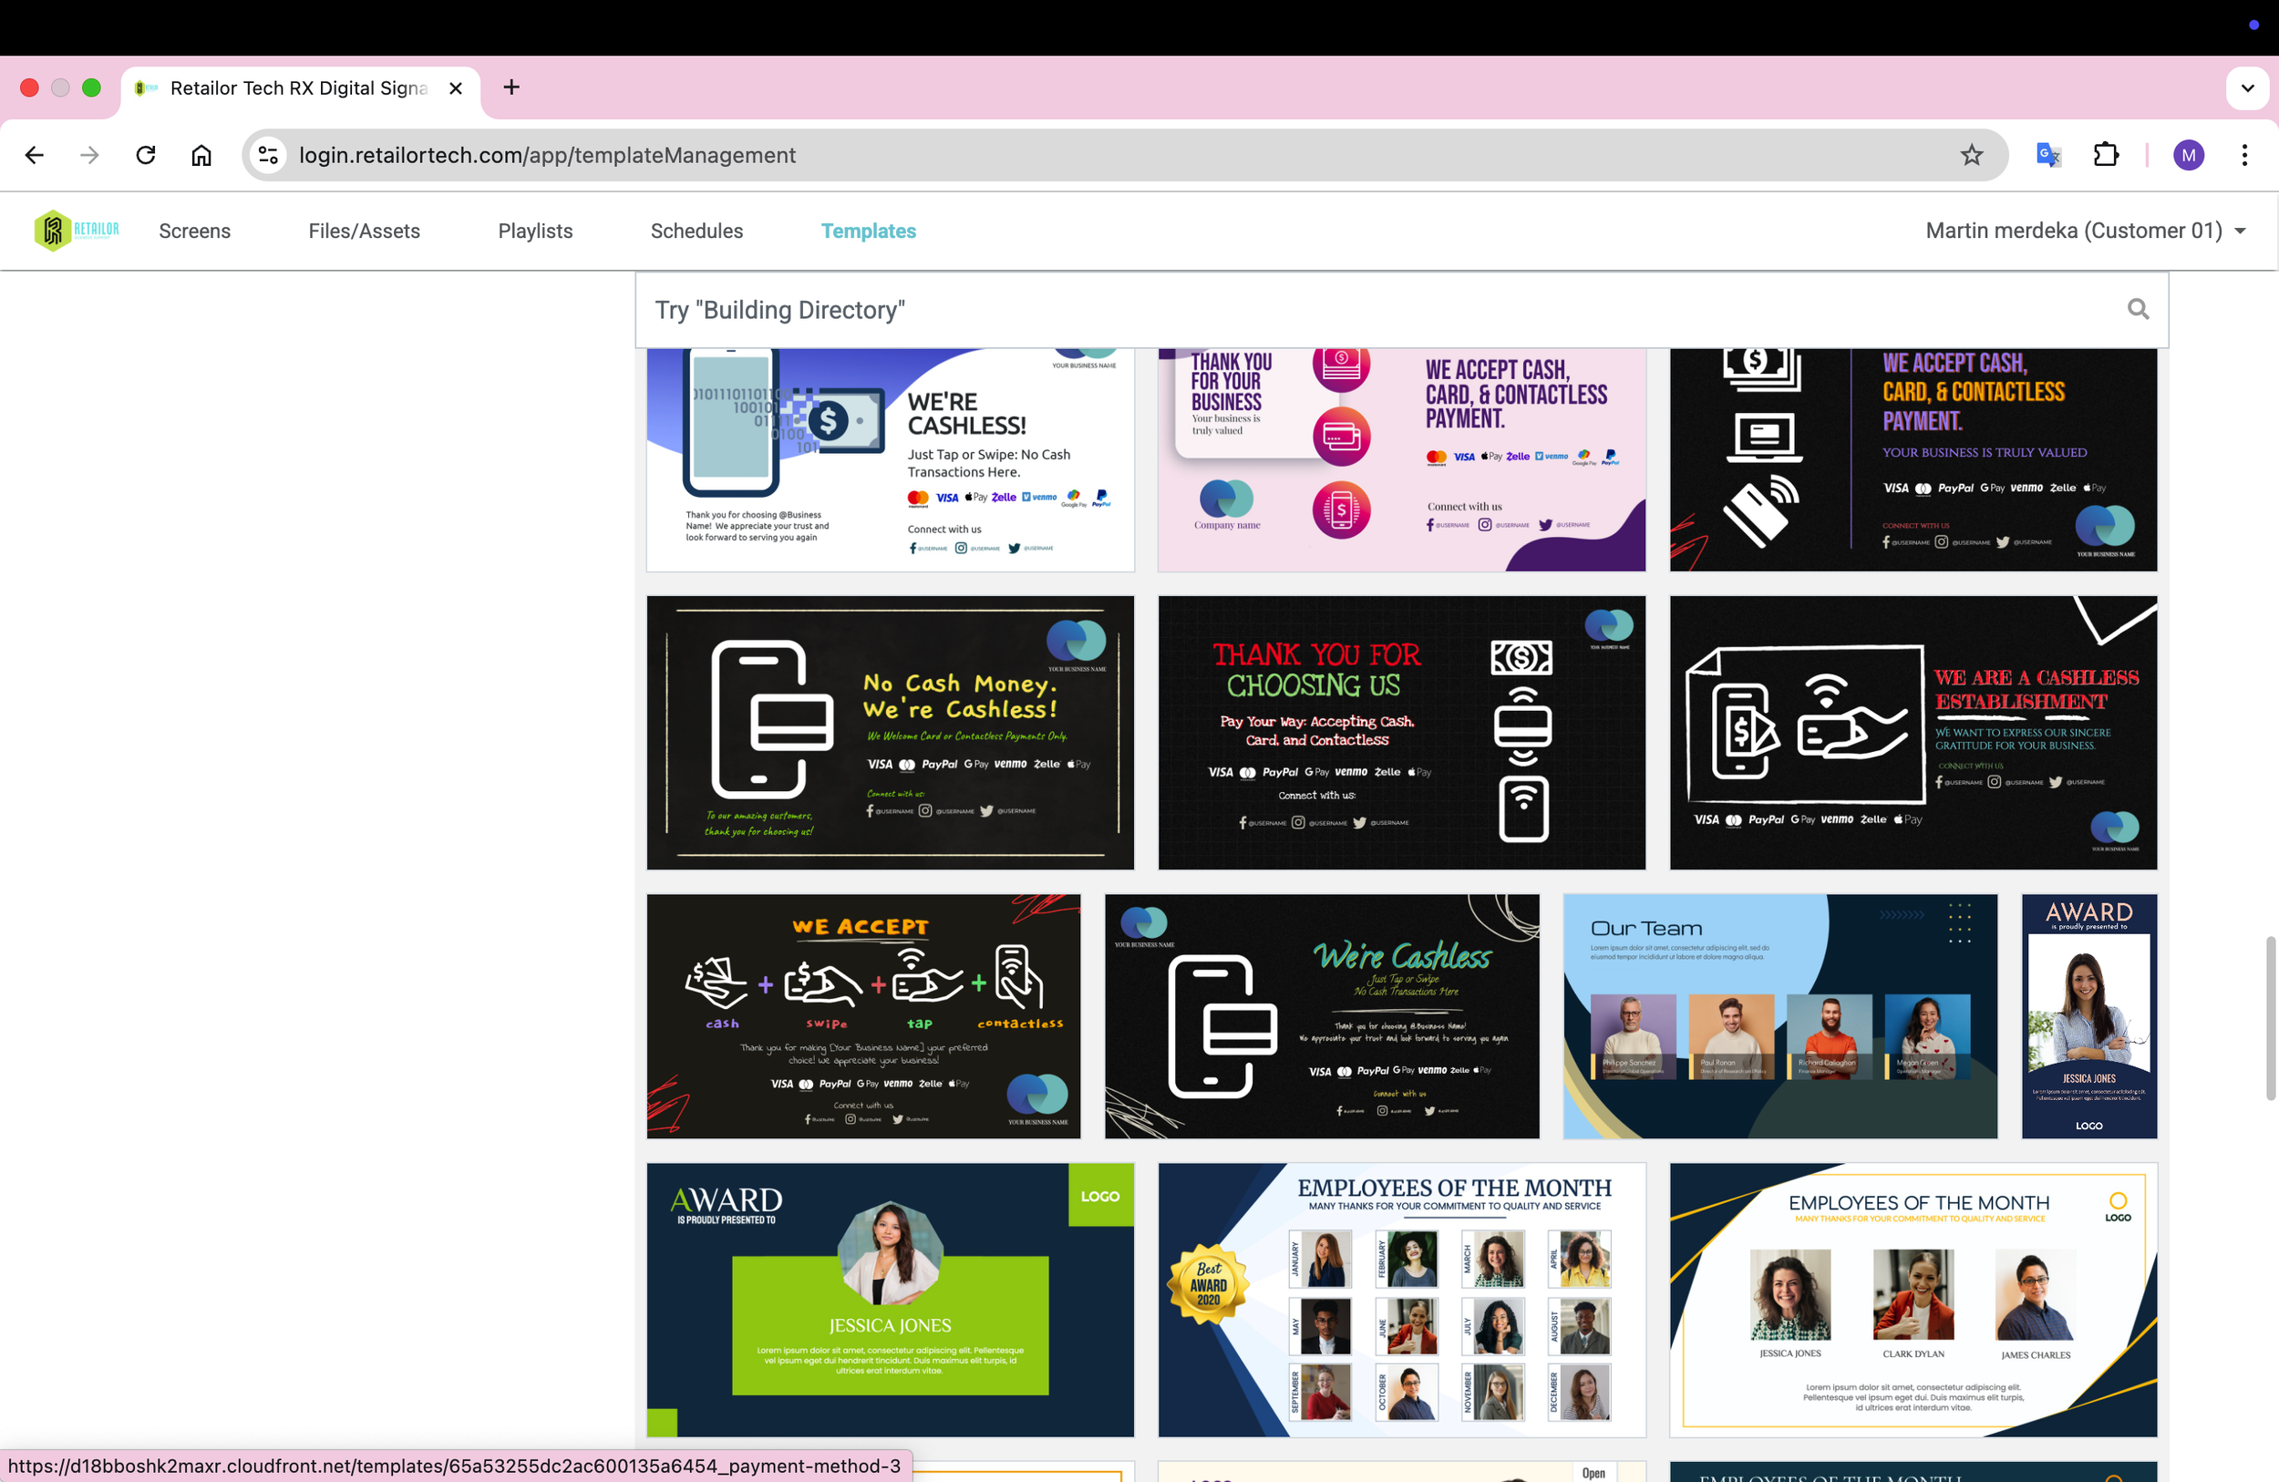Open Chrome three-dot menu

tap(2243, 155)
